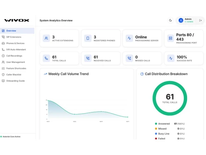Viewport: 206px width, 155px height.
Task: Click the 'Busy Line' legend label
Action: 164,134
